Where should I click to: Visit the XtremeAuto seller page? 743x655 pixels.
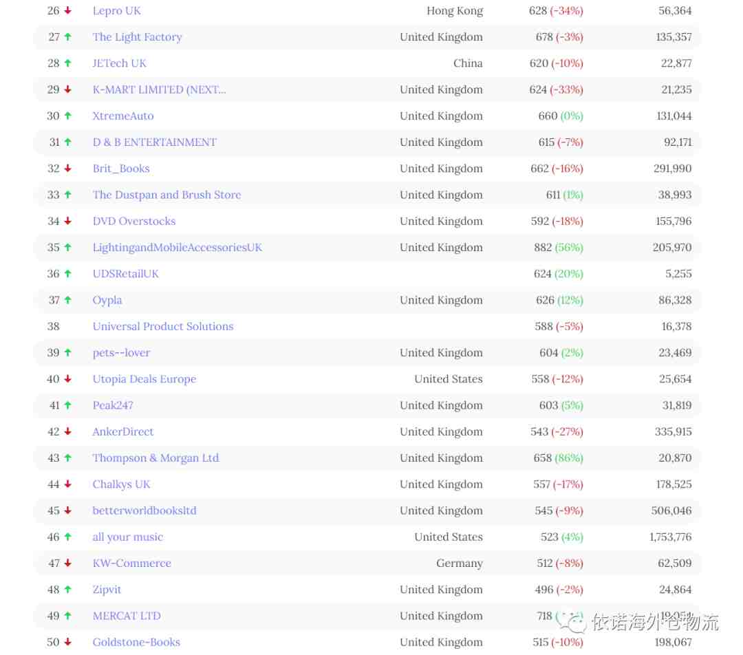point(123,116)
